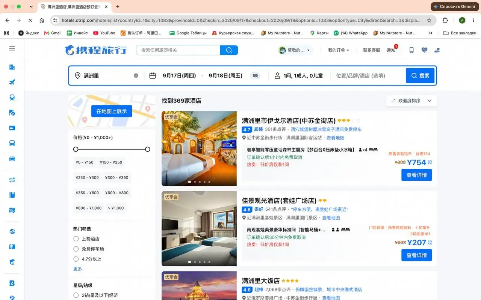Image resolution: width=481 pixels, height=300 pixels.
Task: Reload stop button in browser toolbar
Action: tap(30, 20)
